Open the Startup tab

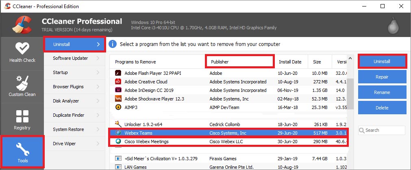click(75, 72)
